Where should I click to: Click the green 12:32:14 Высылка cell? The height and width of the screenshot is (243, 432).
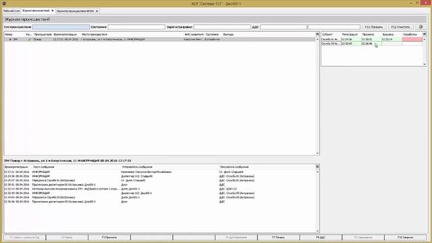coord(391,39)
